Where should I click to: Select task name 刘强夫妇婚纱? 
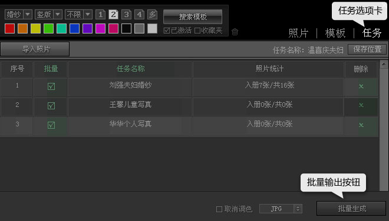coord(130,85)
